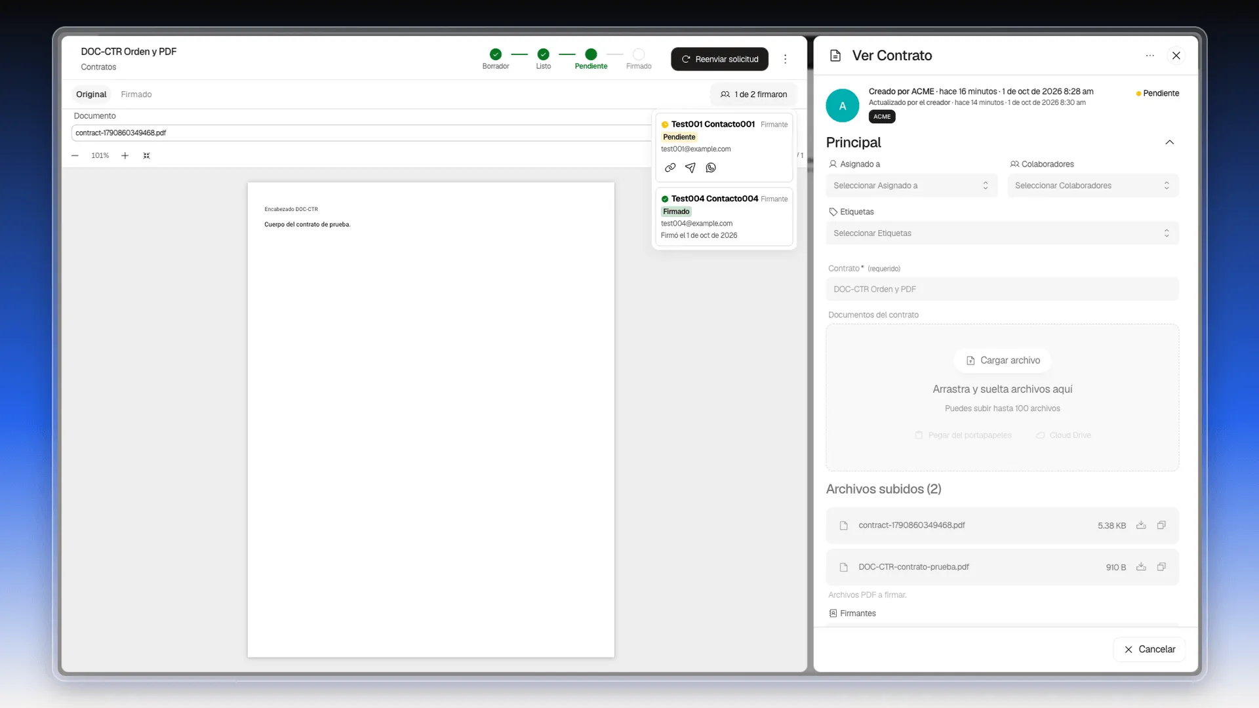Copy contract-1790860349468.pdf file icon
This screenshot has width=1259, height=708.
pos(1161,525)
